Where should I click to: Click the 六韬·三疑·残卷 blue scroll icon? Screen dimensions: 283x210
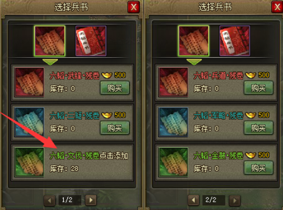(29, 122)
